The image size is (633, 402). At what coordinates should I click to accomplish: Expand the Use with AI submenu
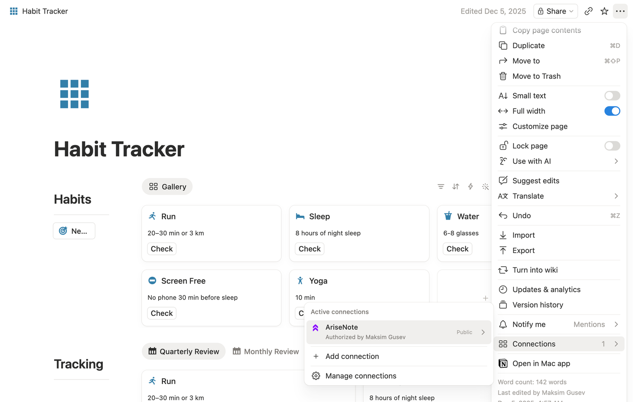coord(559,161)
